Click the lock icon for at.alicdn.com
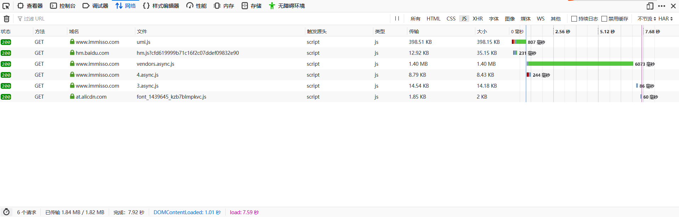This screenshot has height=217, width=679. [72, 96]
